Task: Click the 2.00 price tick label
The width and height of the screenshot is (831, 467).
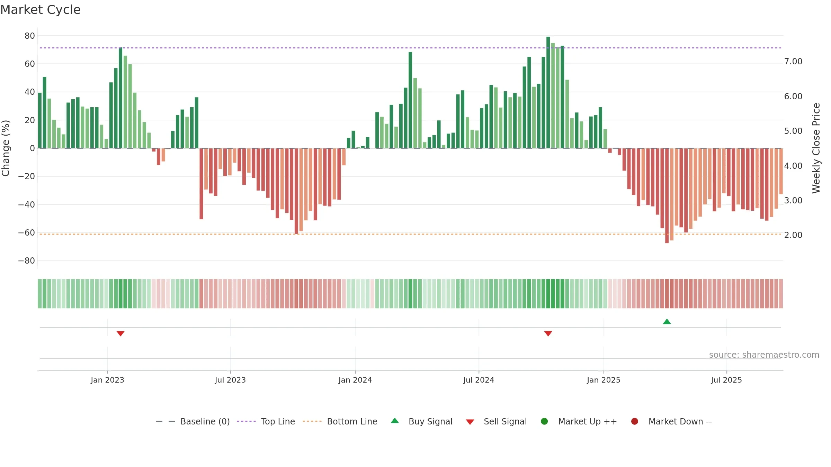Action: pyautogui.click(x=793, y=235)
